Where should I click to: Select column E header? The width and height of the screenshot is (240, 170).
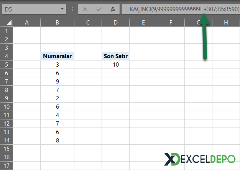pyautogui.click(x=143, y=23)
